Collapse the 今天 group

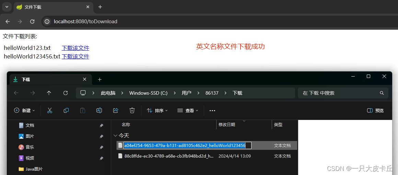coord(116,136)
